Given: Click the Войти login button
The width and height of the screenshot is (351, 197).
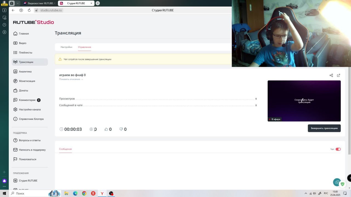Looking at the screenshot, I should pos(4,5).
